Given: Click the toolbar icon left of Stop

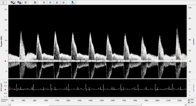Looking at the screenshot, I should tap(35, 3).
